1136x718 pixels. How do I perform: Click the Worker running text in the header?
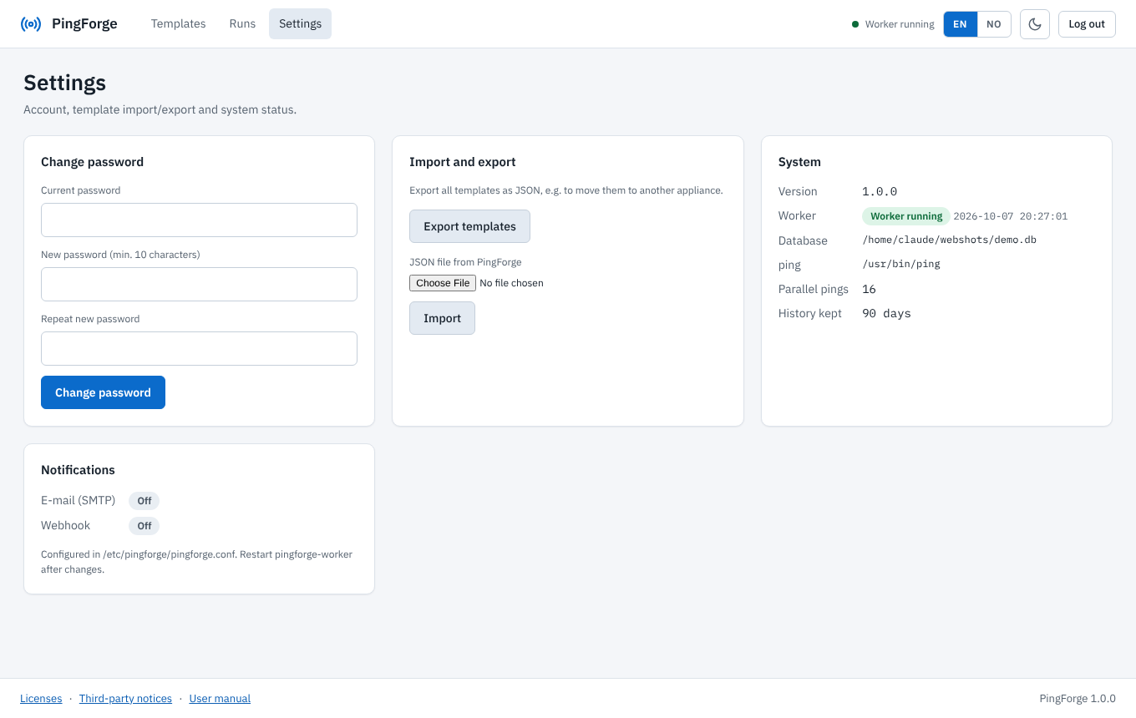click(900, 24)
